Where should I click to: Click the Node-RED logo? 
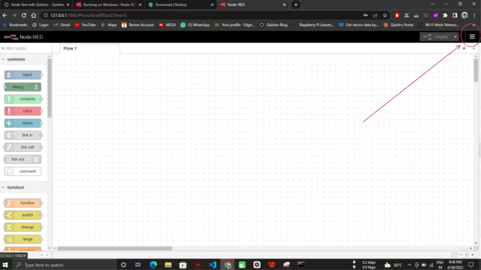click(23, 37)
